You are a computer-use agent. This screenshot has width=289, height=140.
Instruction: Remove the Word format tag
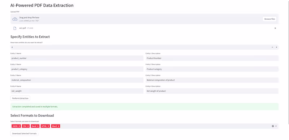[59, 126]
